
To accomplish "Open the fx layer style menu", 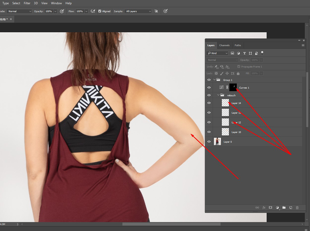I will (264, 208).
